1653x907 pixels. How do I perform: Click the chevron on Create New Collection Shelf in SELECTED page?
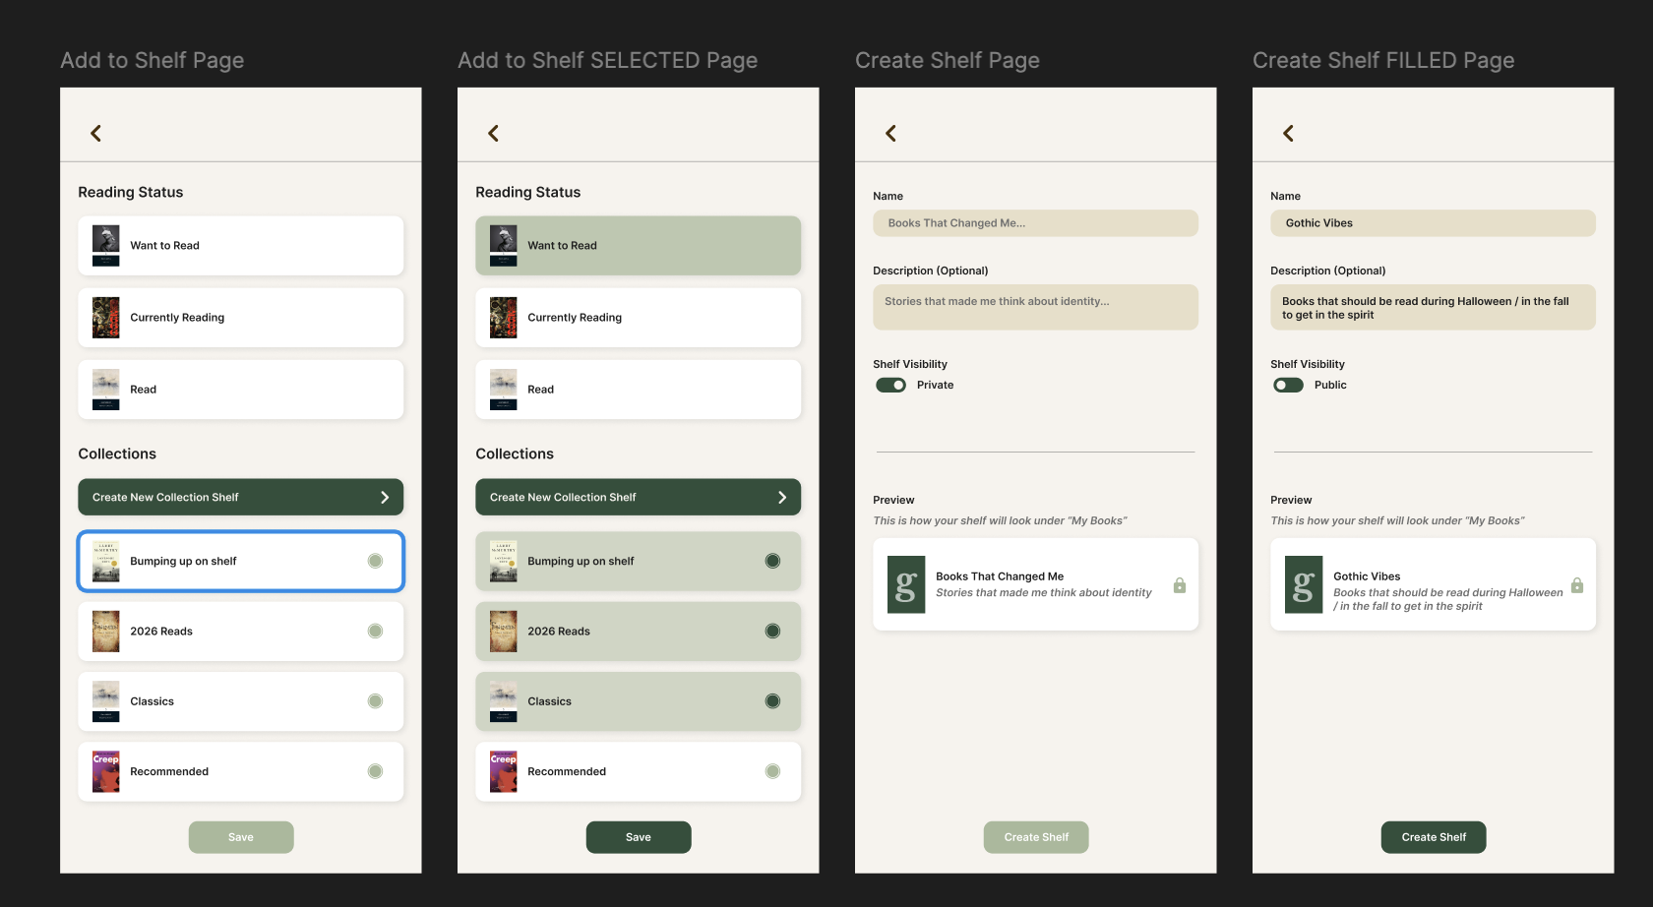pyautogui.click(x=782, y=497)
